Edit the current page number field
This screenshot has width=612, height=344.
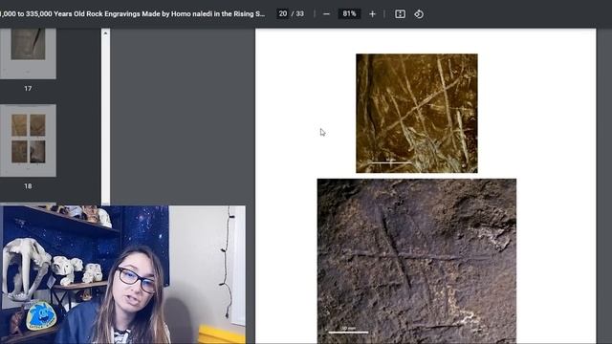[283, 13]
